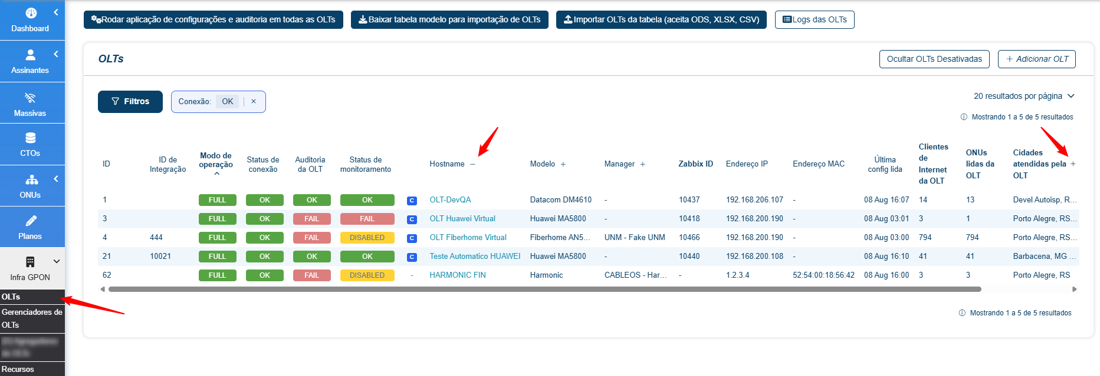Screen dimensions: 1100x376
Task: Open the Dashboard sidebar icon
Action: (31, 13)
